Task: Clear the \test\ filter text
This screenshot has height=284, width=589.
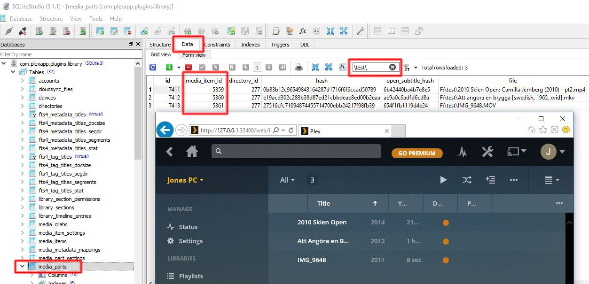Action: [x=393, y=67]
